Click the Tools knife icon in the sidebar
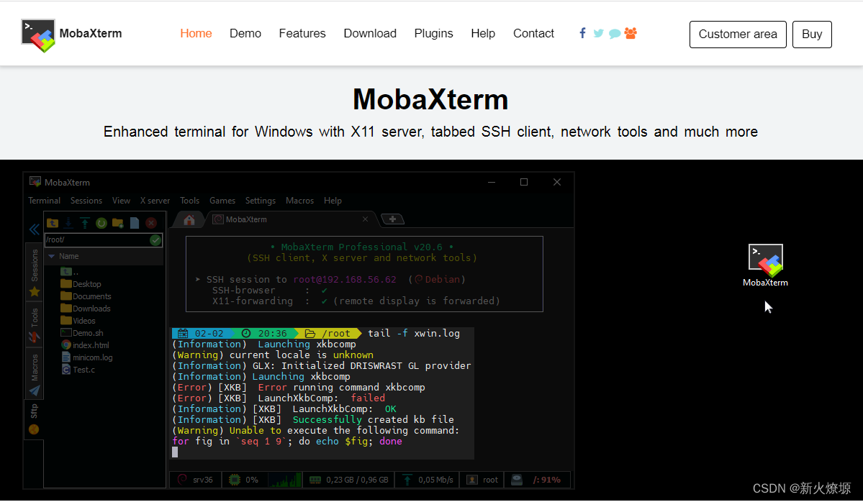Screen dimensions: 863x502 coord(34,337)
